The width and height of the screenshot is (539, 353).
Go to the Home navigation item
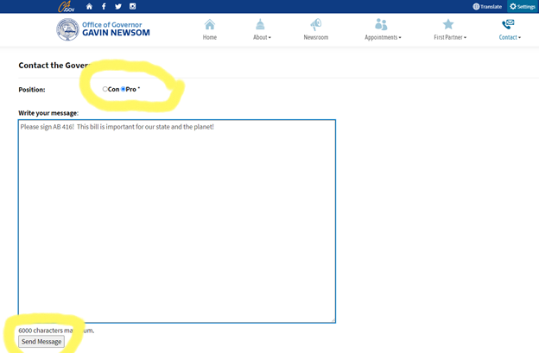(x=210, y=30)
